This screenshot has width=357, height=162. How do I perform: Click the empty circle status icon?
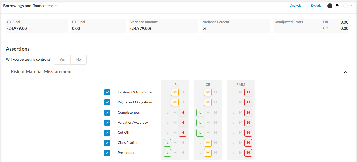coord(346,6)
